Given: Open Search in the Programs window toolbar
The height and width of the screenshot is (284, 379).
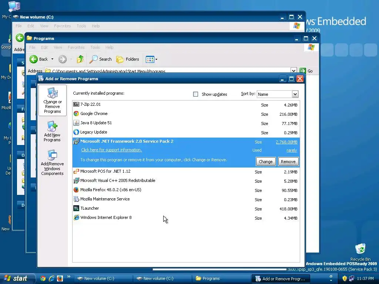Looking at the screenshot, I should [101, 59].
